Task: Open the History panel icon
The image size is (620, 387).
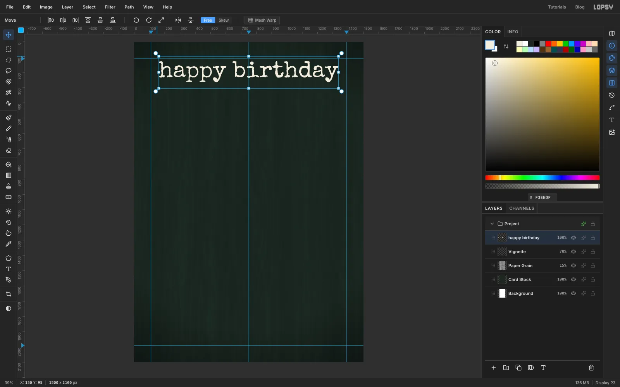Action: coord(612,95)
